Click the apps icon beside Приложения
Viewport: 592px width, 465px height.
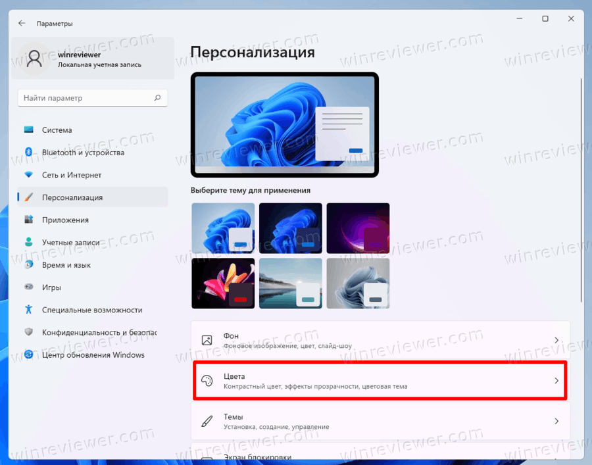(x=29, y=219)
